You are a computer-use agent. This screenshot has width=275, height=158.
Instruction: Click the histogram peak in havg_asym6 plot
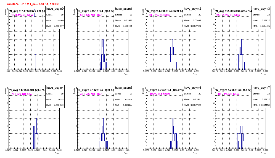173,133
